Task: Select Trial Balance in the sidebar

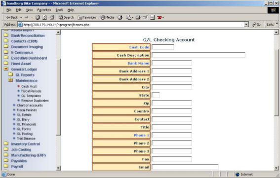Action: click(26, 139)
